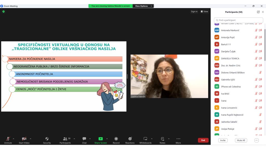Expand video options arrow beside Start Video

click(x=30, y=139)
